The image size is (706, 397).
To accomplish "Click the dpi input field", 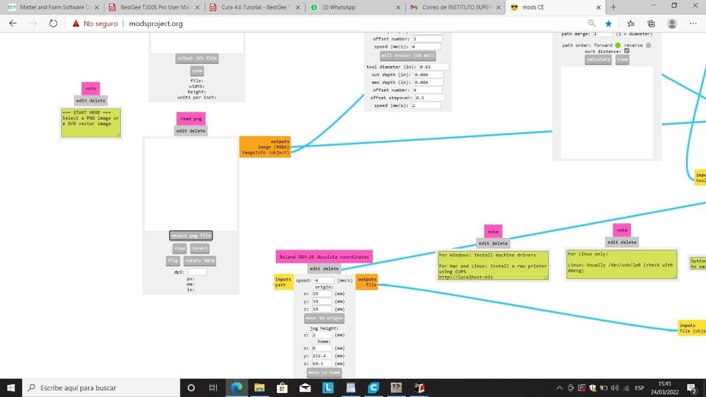I will pos(197,272).
